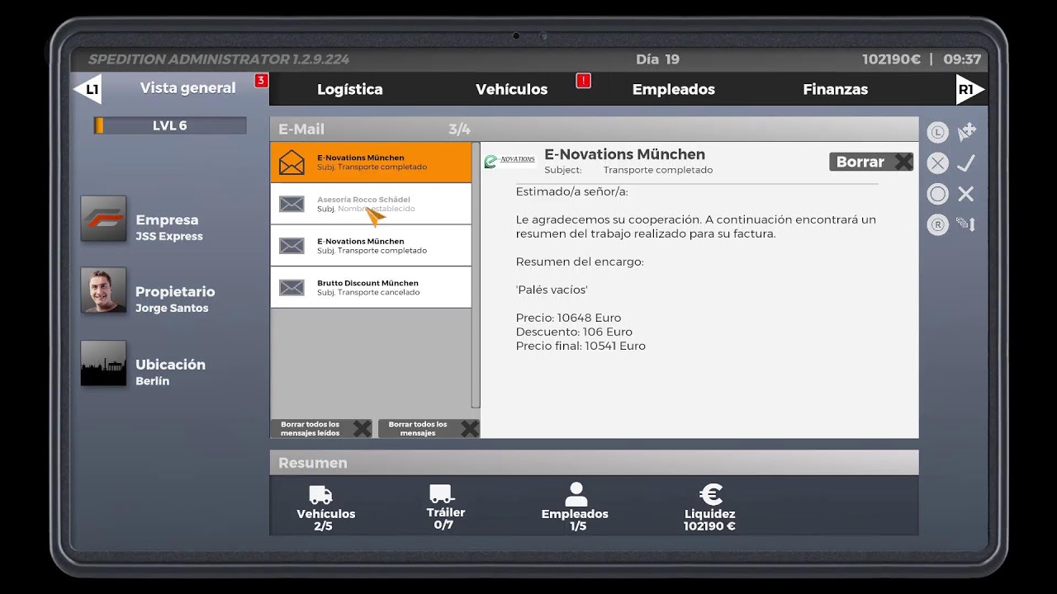Open the Brutto Discount München email
Viewport: 1057px width, 594px height.
pos(371,287)
